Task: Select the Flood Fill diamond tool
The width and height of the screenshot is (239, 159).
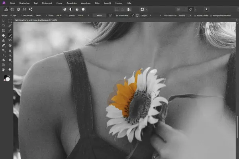Action: (x=3, y=35)
